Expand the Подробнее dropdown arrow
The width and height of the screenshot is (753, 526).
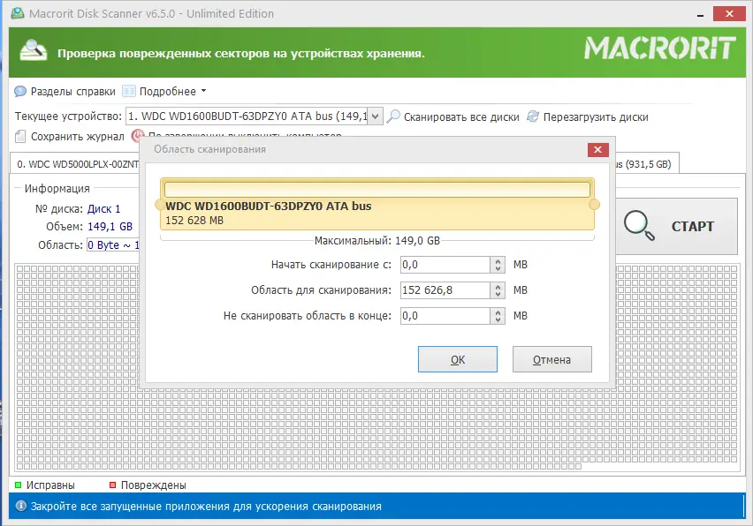tap(203, 91)
